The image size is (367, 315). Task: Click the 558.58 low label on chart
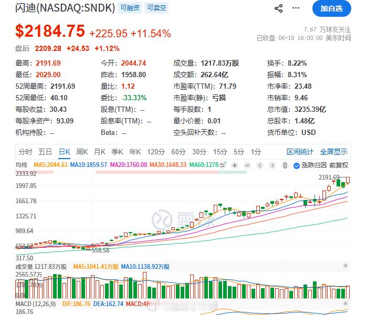point(100,250)
